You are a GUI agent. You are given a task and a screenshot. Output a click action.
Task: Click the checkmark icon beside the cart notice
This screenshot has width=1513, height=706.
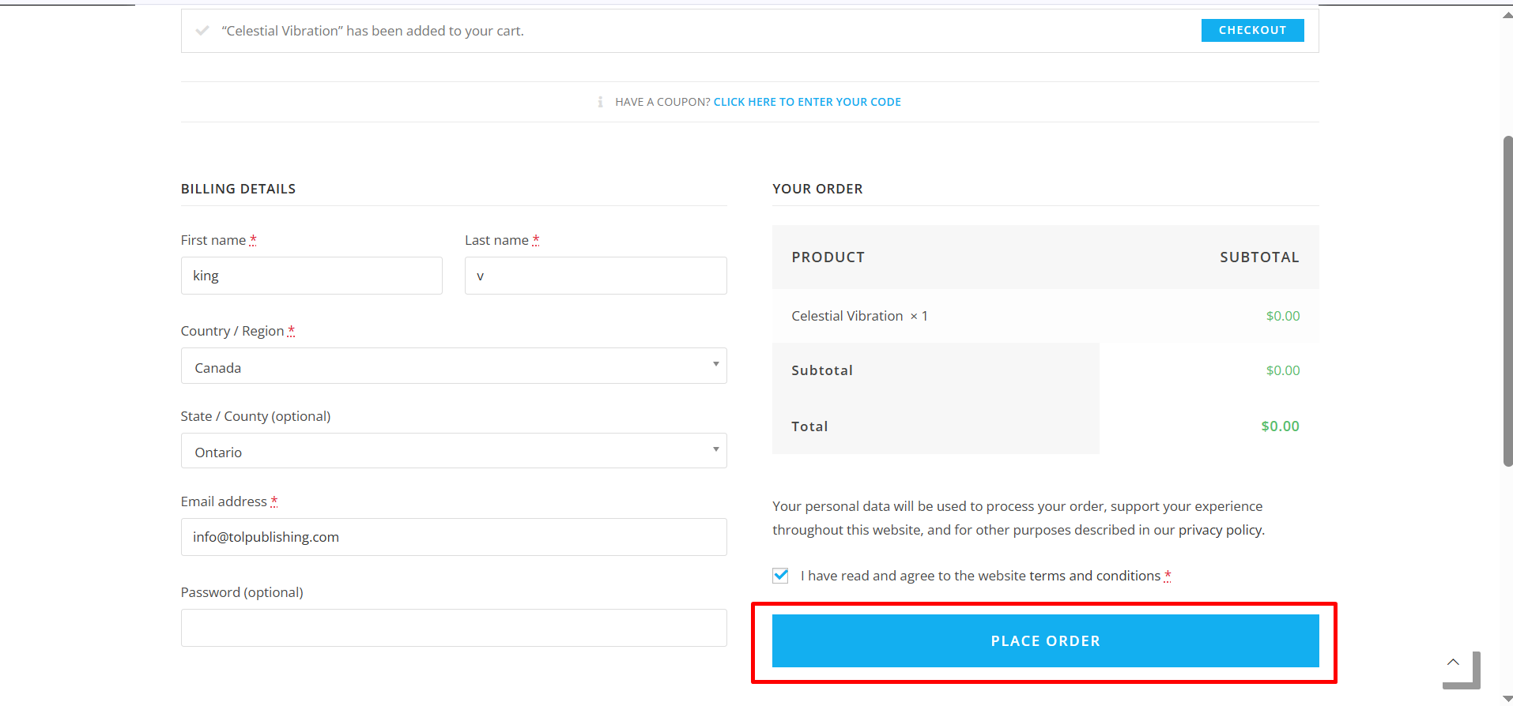[202, 31]
